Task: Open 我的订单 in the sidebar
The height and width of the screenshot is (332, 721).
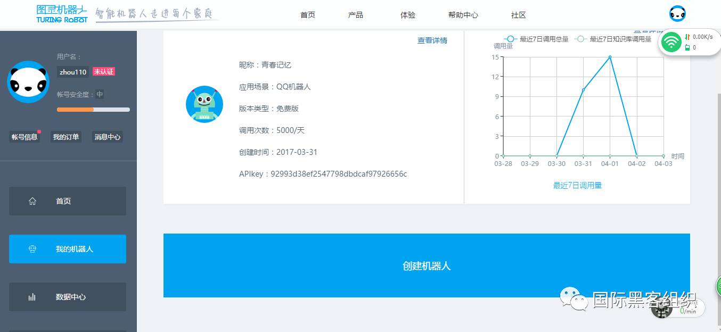Action: [66, 137]
